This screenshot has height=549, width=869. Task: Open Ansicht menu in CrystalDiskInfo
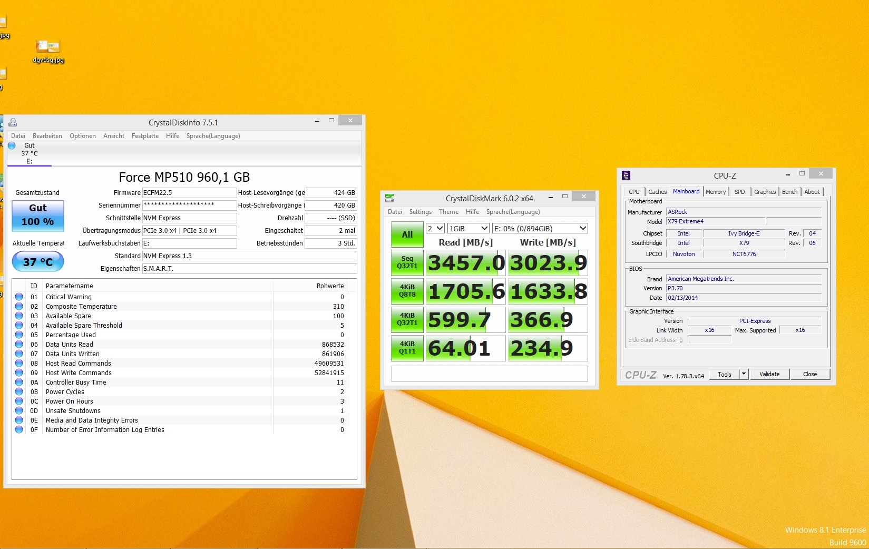pos(114,135)
